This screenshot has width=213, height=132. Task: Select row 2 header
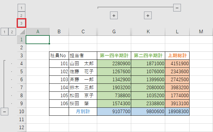[x=21, y=48]
